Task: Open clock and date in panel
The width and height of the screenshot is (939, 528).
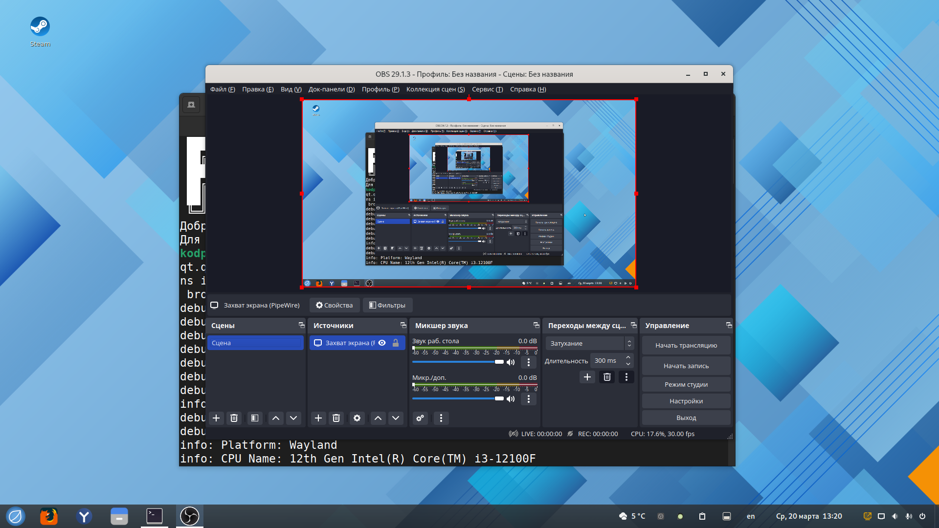Action: pos(809,516)
